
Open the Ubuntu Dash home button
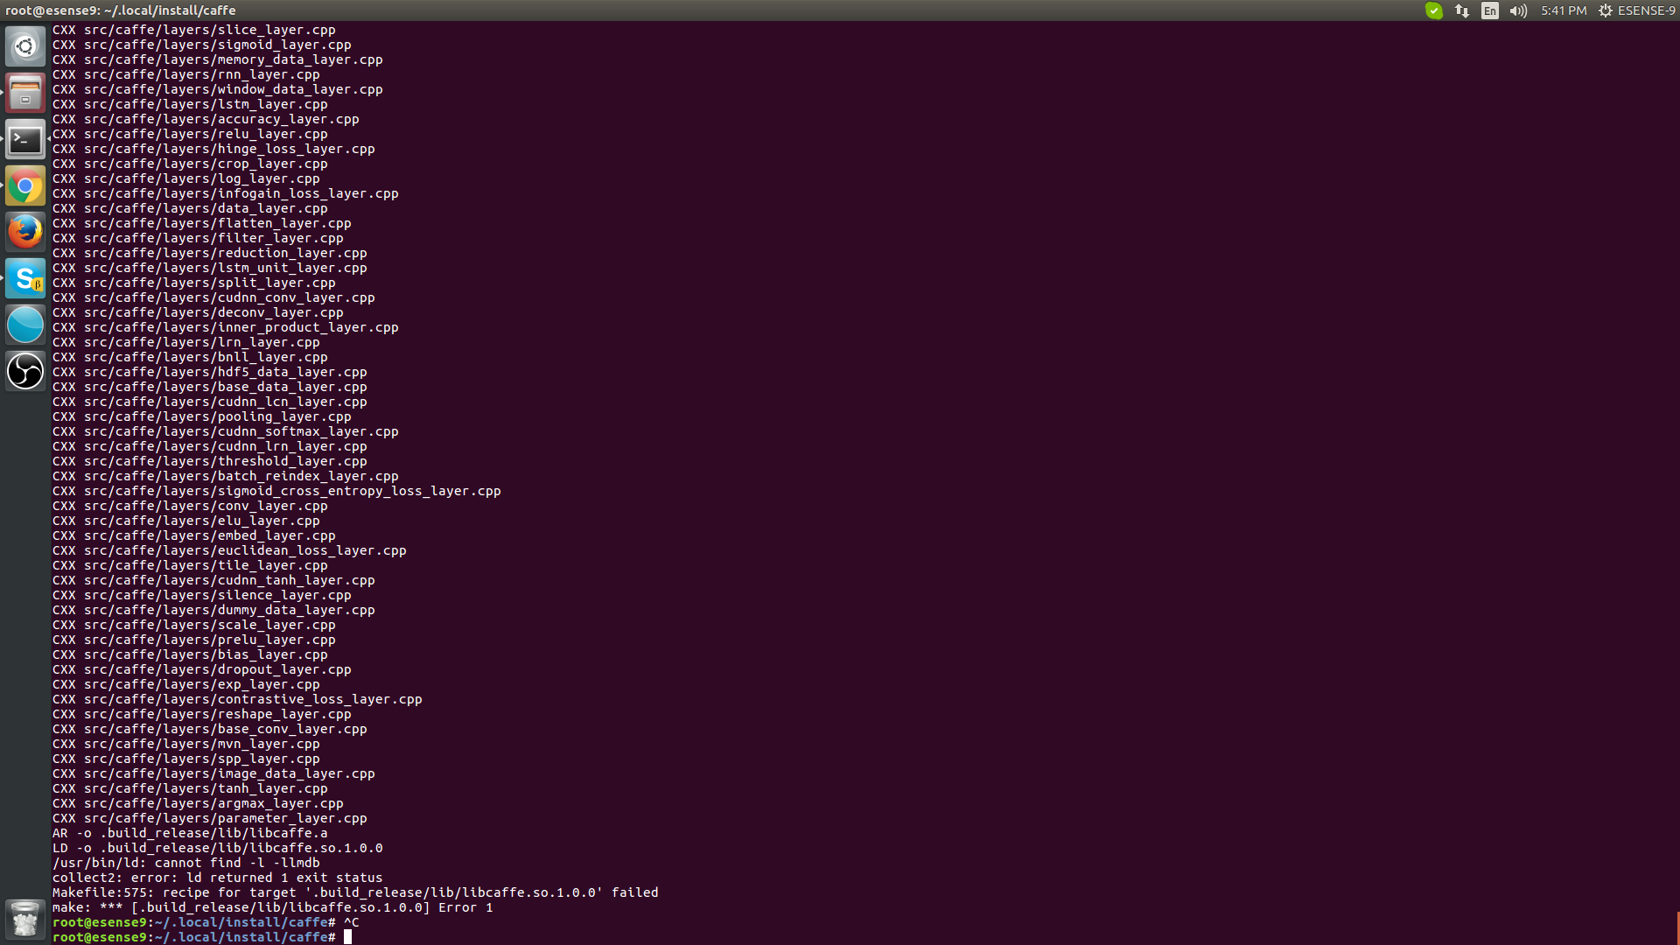(24, 45)
